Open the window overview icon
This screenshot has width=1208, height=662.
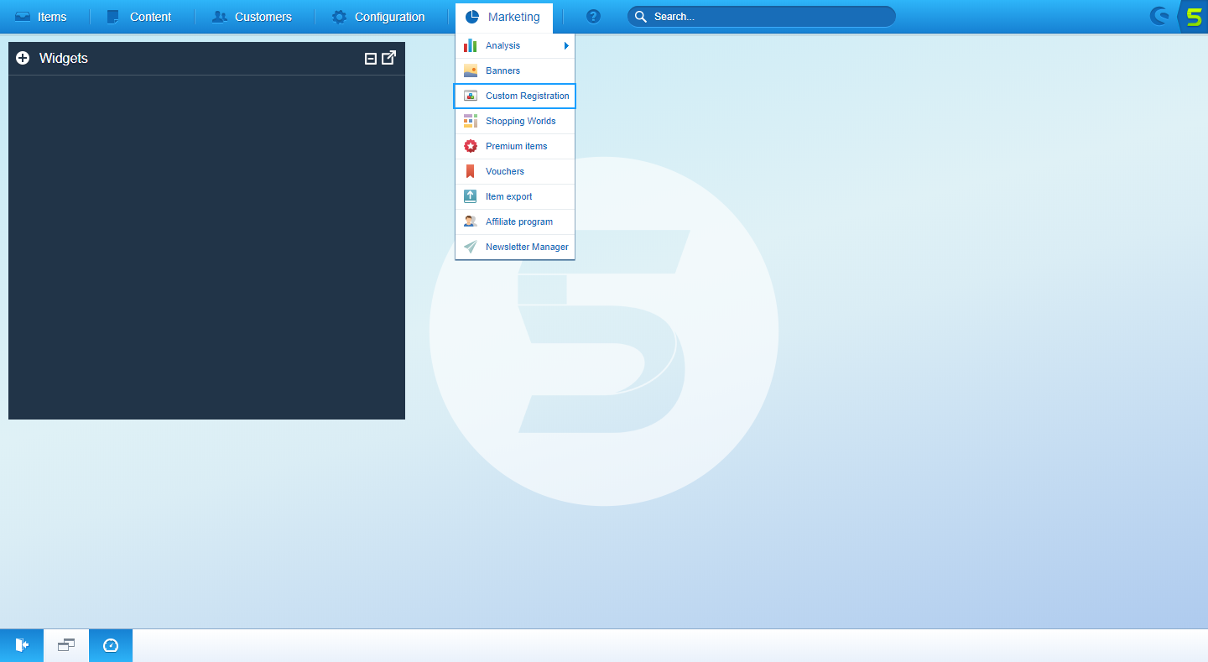click(x=66, y=645)
